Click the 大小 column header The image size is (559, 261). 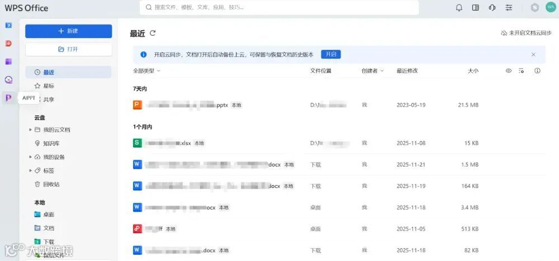[473, 70]
